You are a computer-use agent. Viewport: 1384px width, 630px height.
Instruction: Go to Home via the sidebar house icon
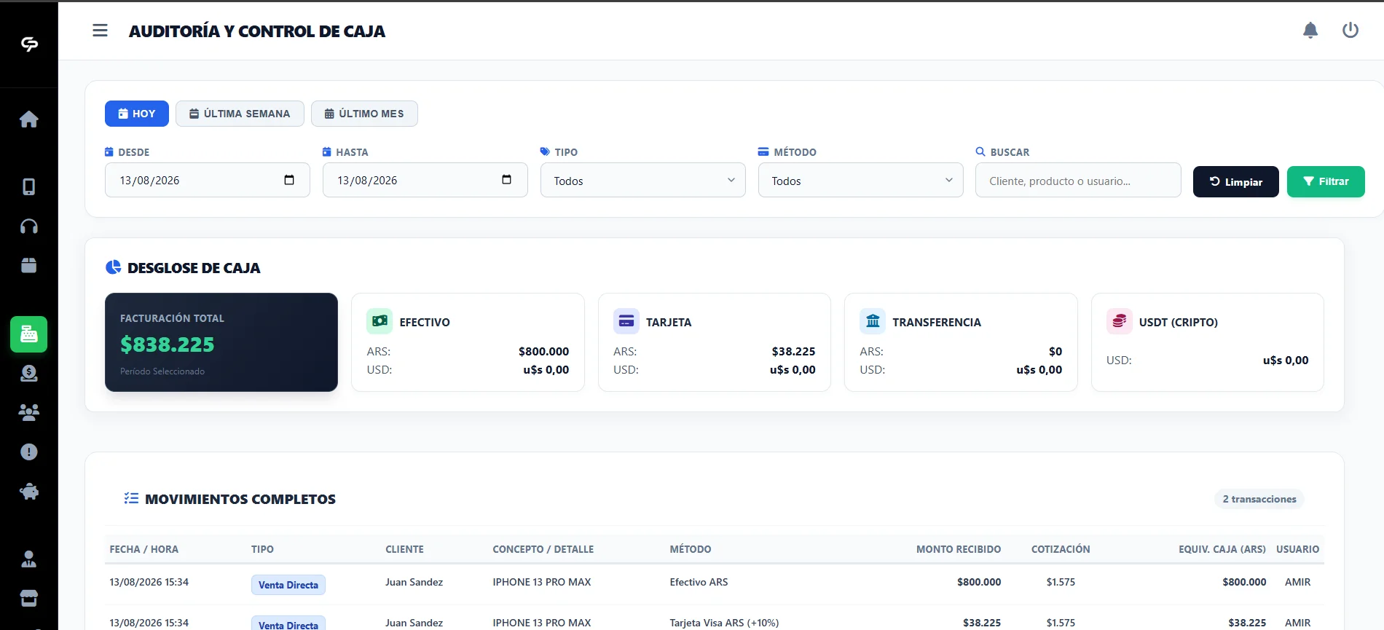pyautogui.click(x=29, y=119)
